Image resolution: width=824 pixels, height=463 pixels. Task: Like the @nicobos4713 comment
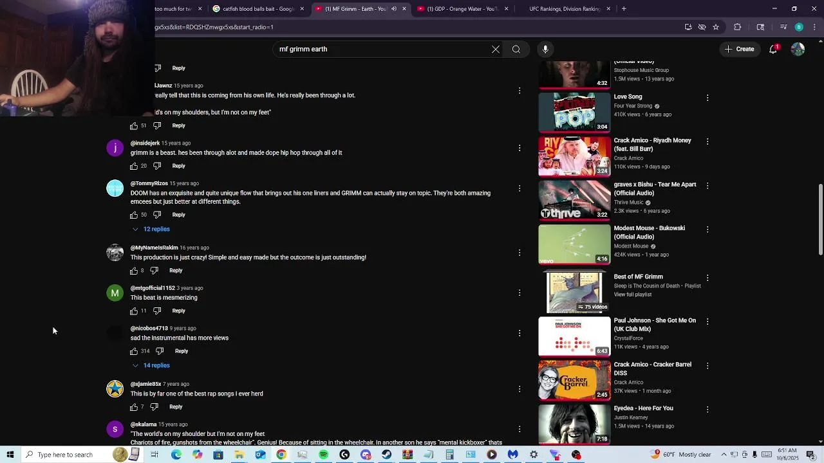coord(134,351)
